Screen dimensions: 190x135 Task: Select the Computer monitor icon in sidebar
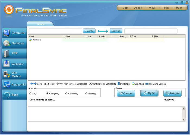pos(7,33)
